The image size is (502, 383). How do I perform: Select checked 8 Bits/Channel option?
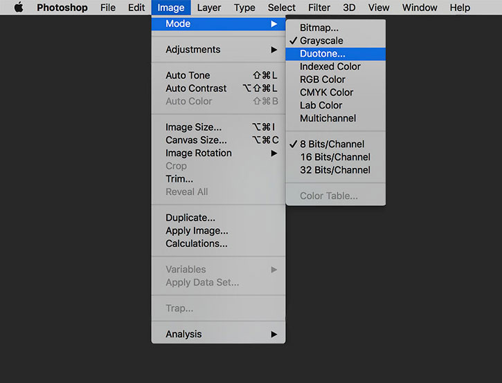(336, 144)
